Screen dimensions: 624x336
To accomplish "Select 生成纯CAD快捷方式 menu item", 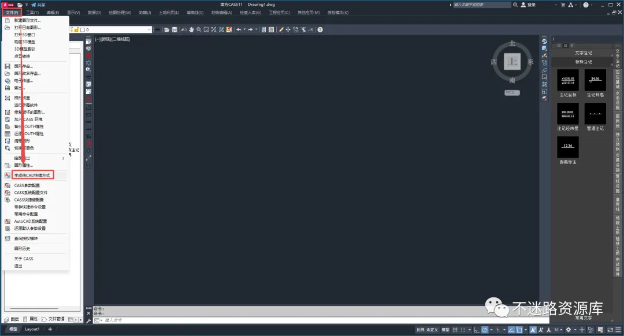I will [32, 176].
